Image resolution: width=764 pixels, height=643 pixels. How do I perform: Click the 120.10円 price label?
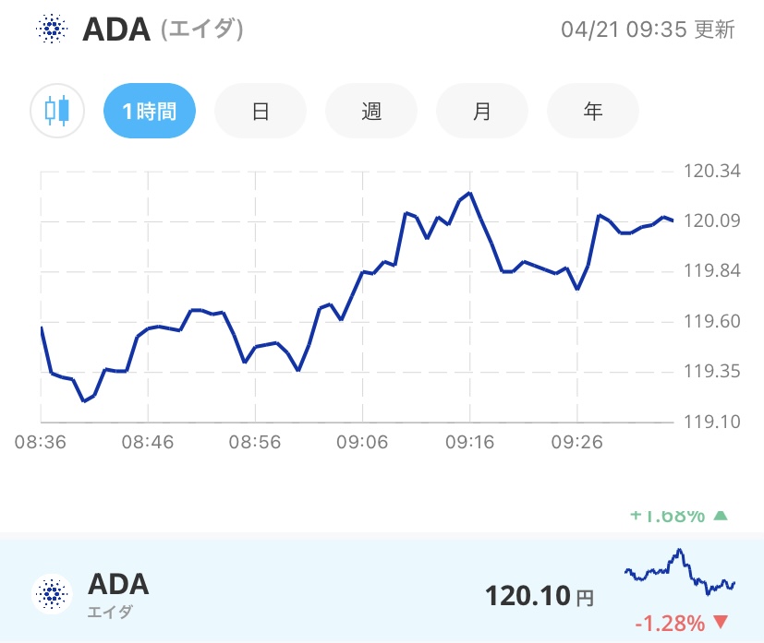pyautogui.click(x=539, y=596)
